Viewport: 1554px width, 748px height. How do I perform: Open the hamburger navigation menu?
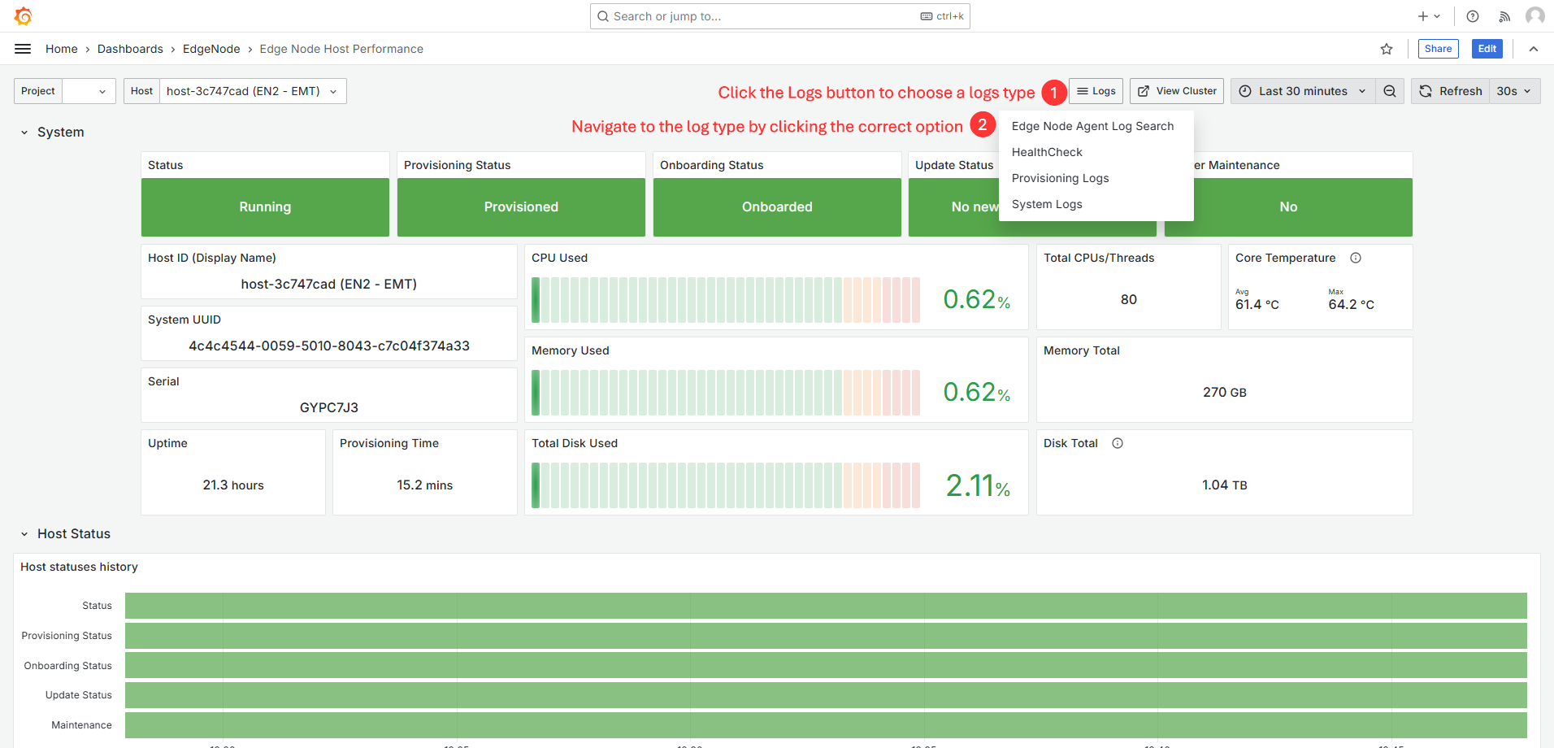point(23,49)
